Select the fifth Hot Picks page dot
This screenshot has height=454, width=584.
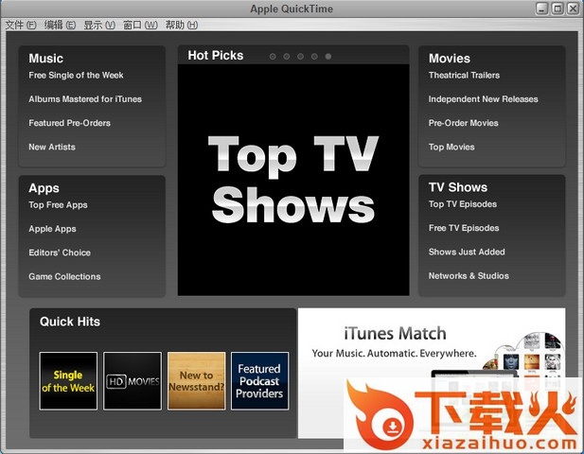pyautogui.click(x=328, y=57)
